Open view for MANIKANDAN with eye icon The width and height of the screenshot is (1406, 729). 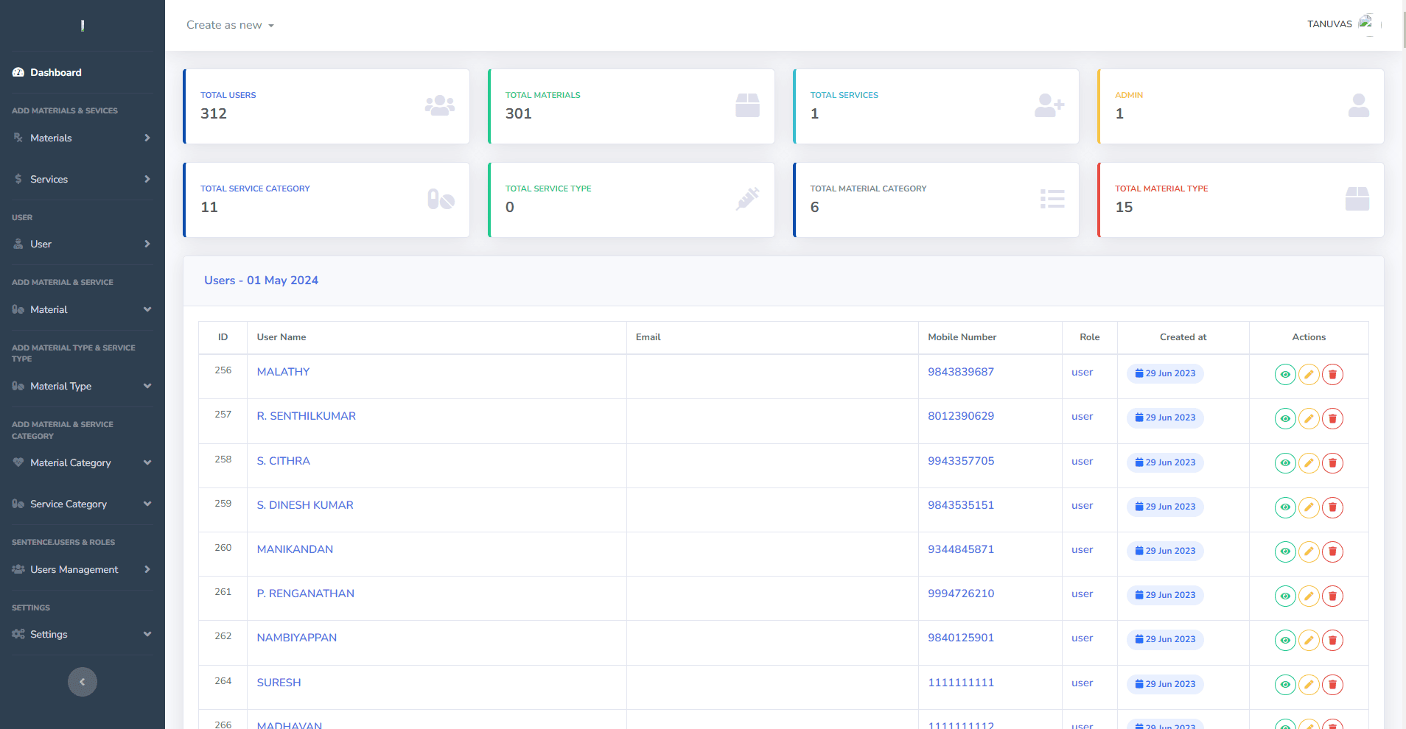[x=1285, y=551]
